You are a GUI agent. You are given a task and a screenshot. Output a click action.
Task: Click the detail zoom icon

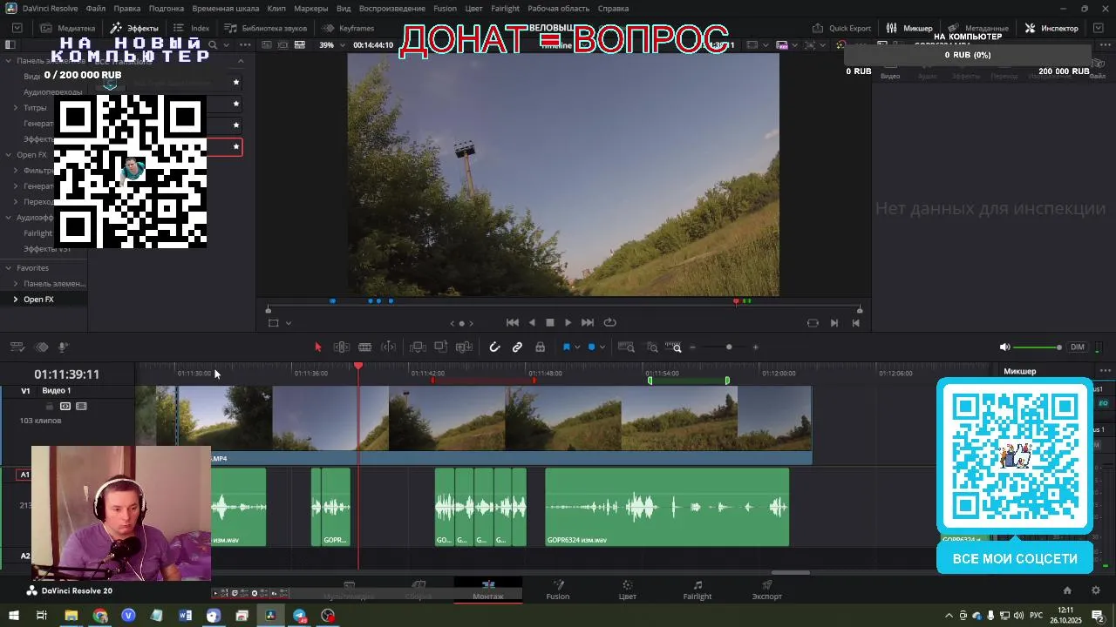[652, 347]
